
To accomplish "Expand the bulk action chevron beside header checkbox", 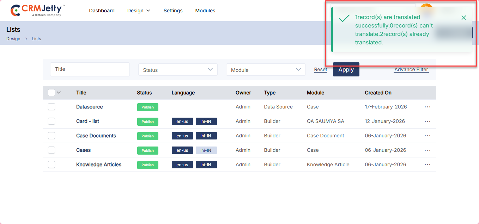I will 59,93.
